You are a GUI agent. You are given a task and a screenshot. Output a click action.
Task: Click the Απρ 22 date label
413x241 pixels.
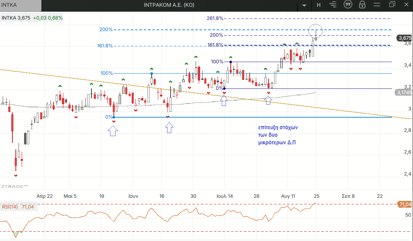pyautogui.click(x=45, y=196)
